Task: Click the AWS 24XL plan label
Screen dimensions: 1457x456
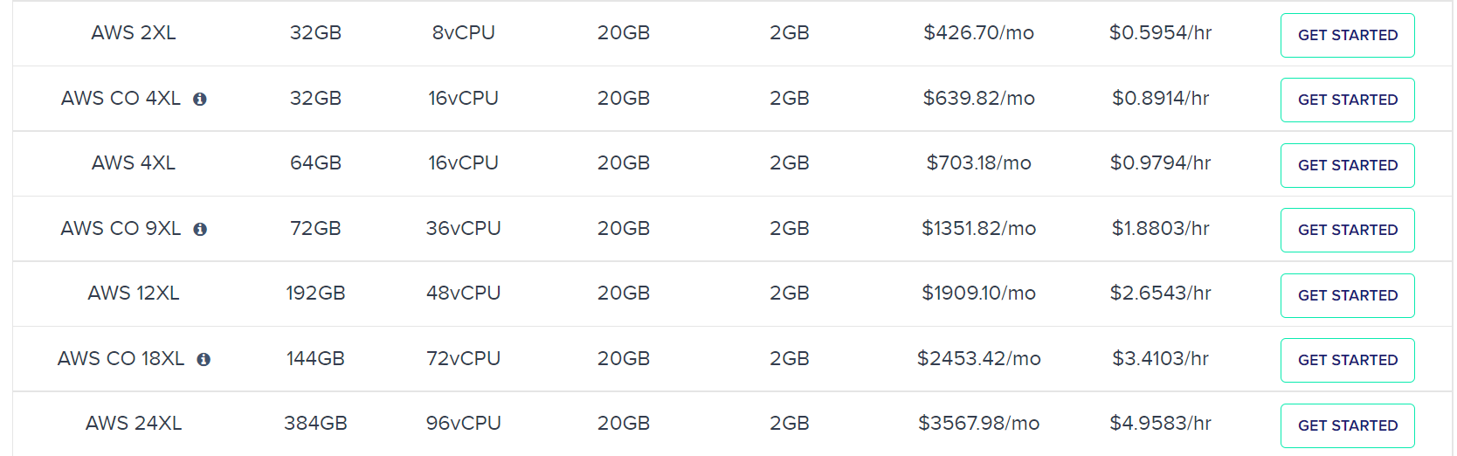Action: click(134, 424)
